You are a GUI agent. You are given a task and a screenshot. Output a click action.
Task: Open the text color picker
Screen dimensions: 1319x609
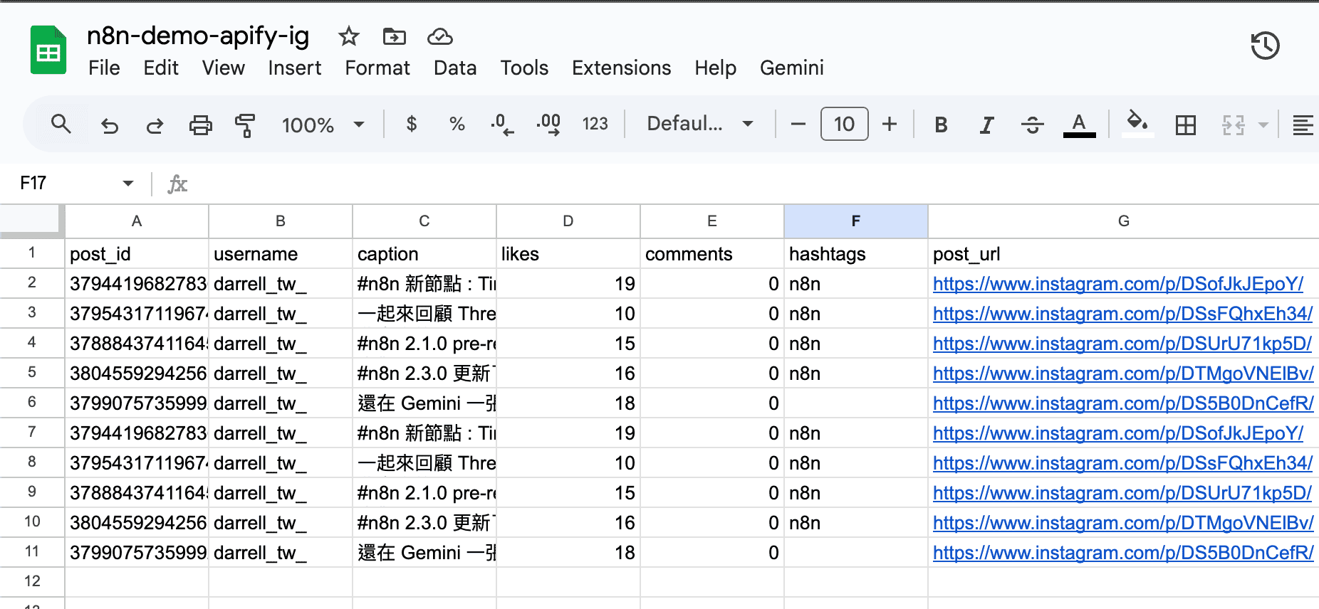pos(1079,125)
